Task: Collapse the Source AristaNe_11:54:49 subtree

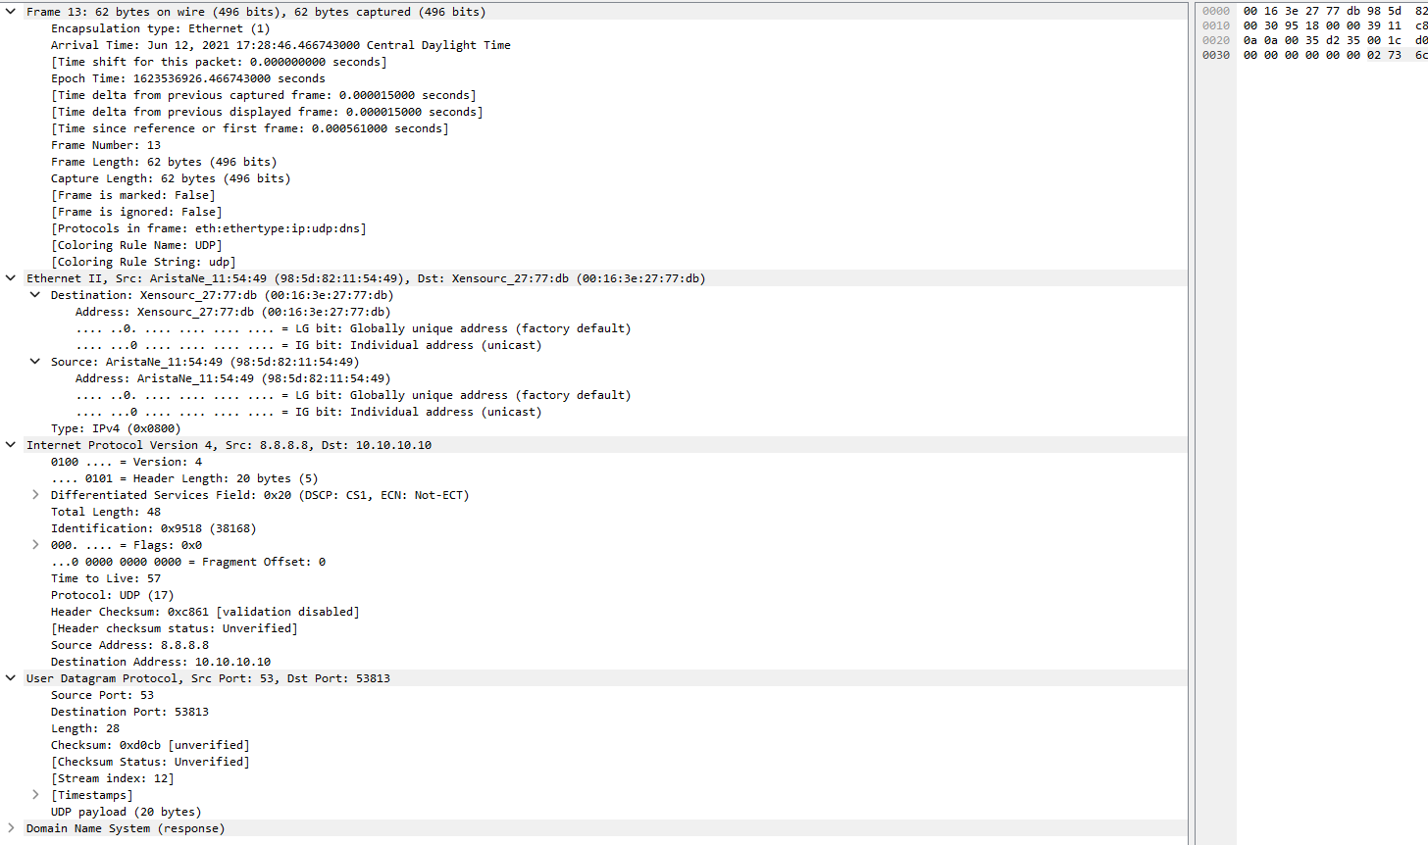Action: coord(35,361)
